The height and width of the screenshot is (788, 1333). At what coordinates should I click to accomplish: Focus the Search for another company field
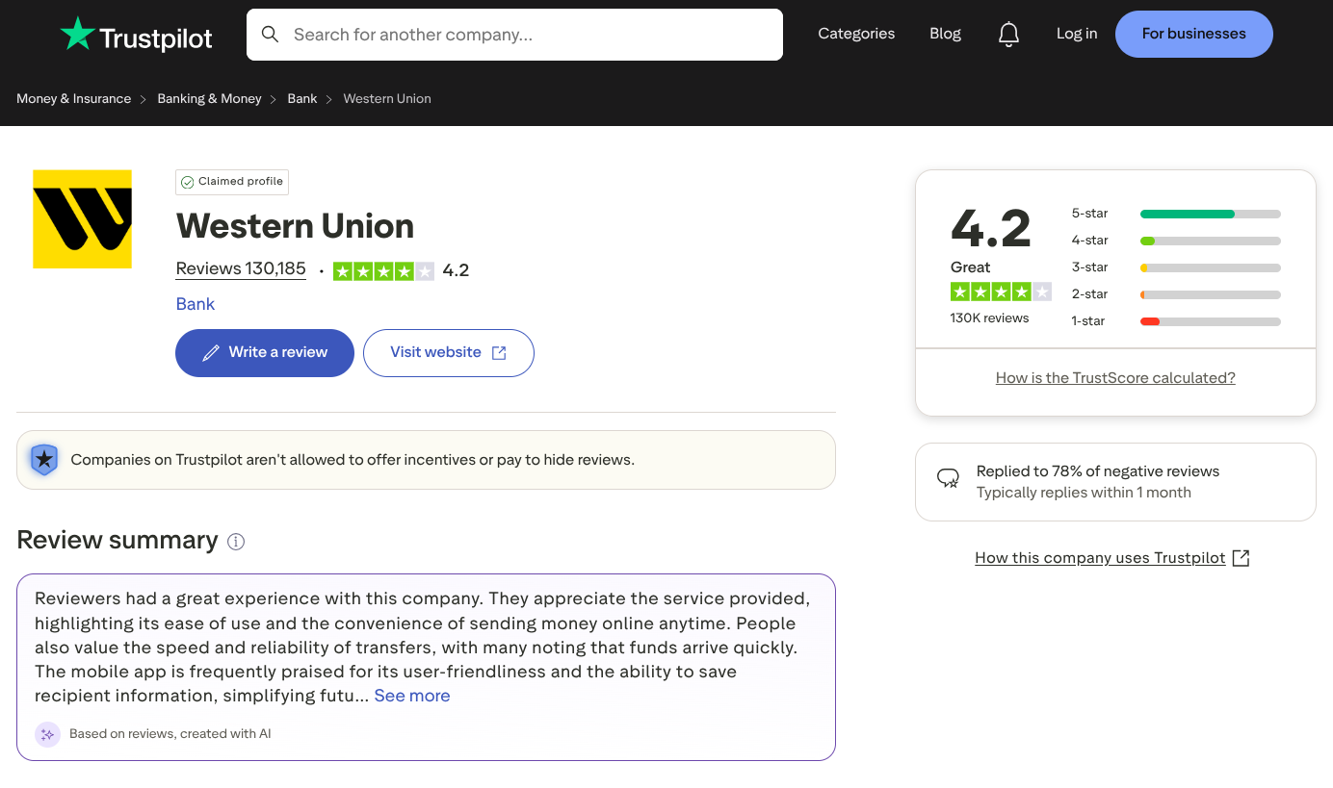click(x=514, y=35)
